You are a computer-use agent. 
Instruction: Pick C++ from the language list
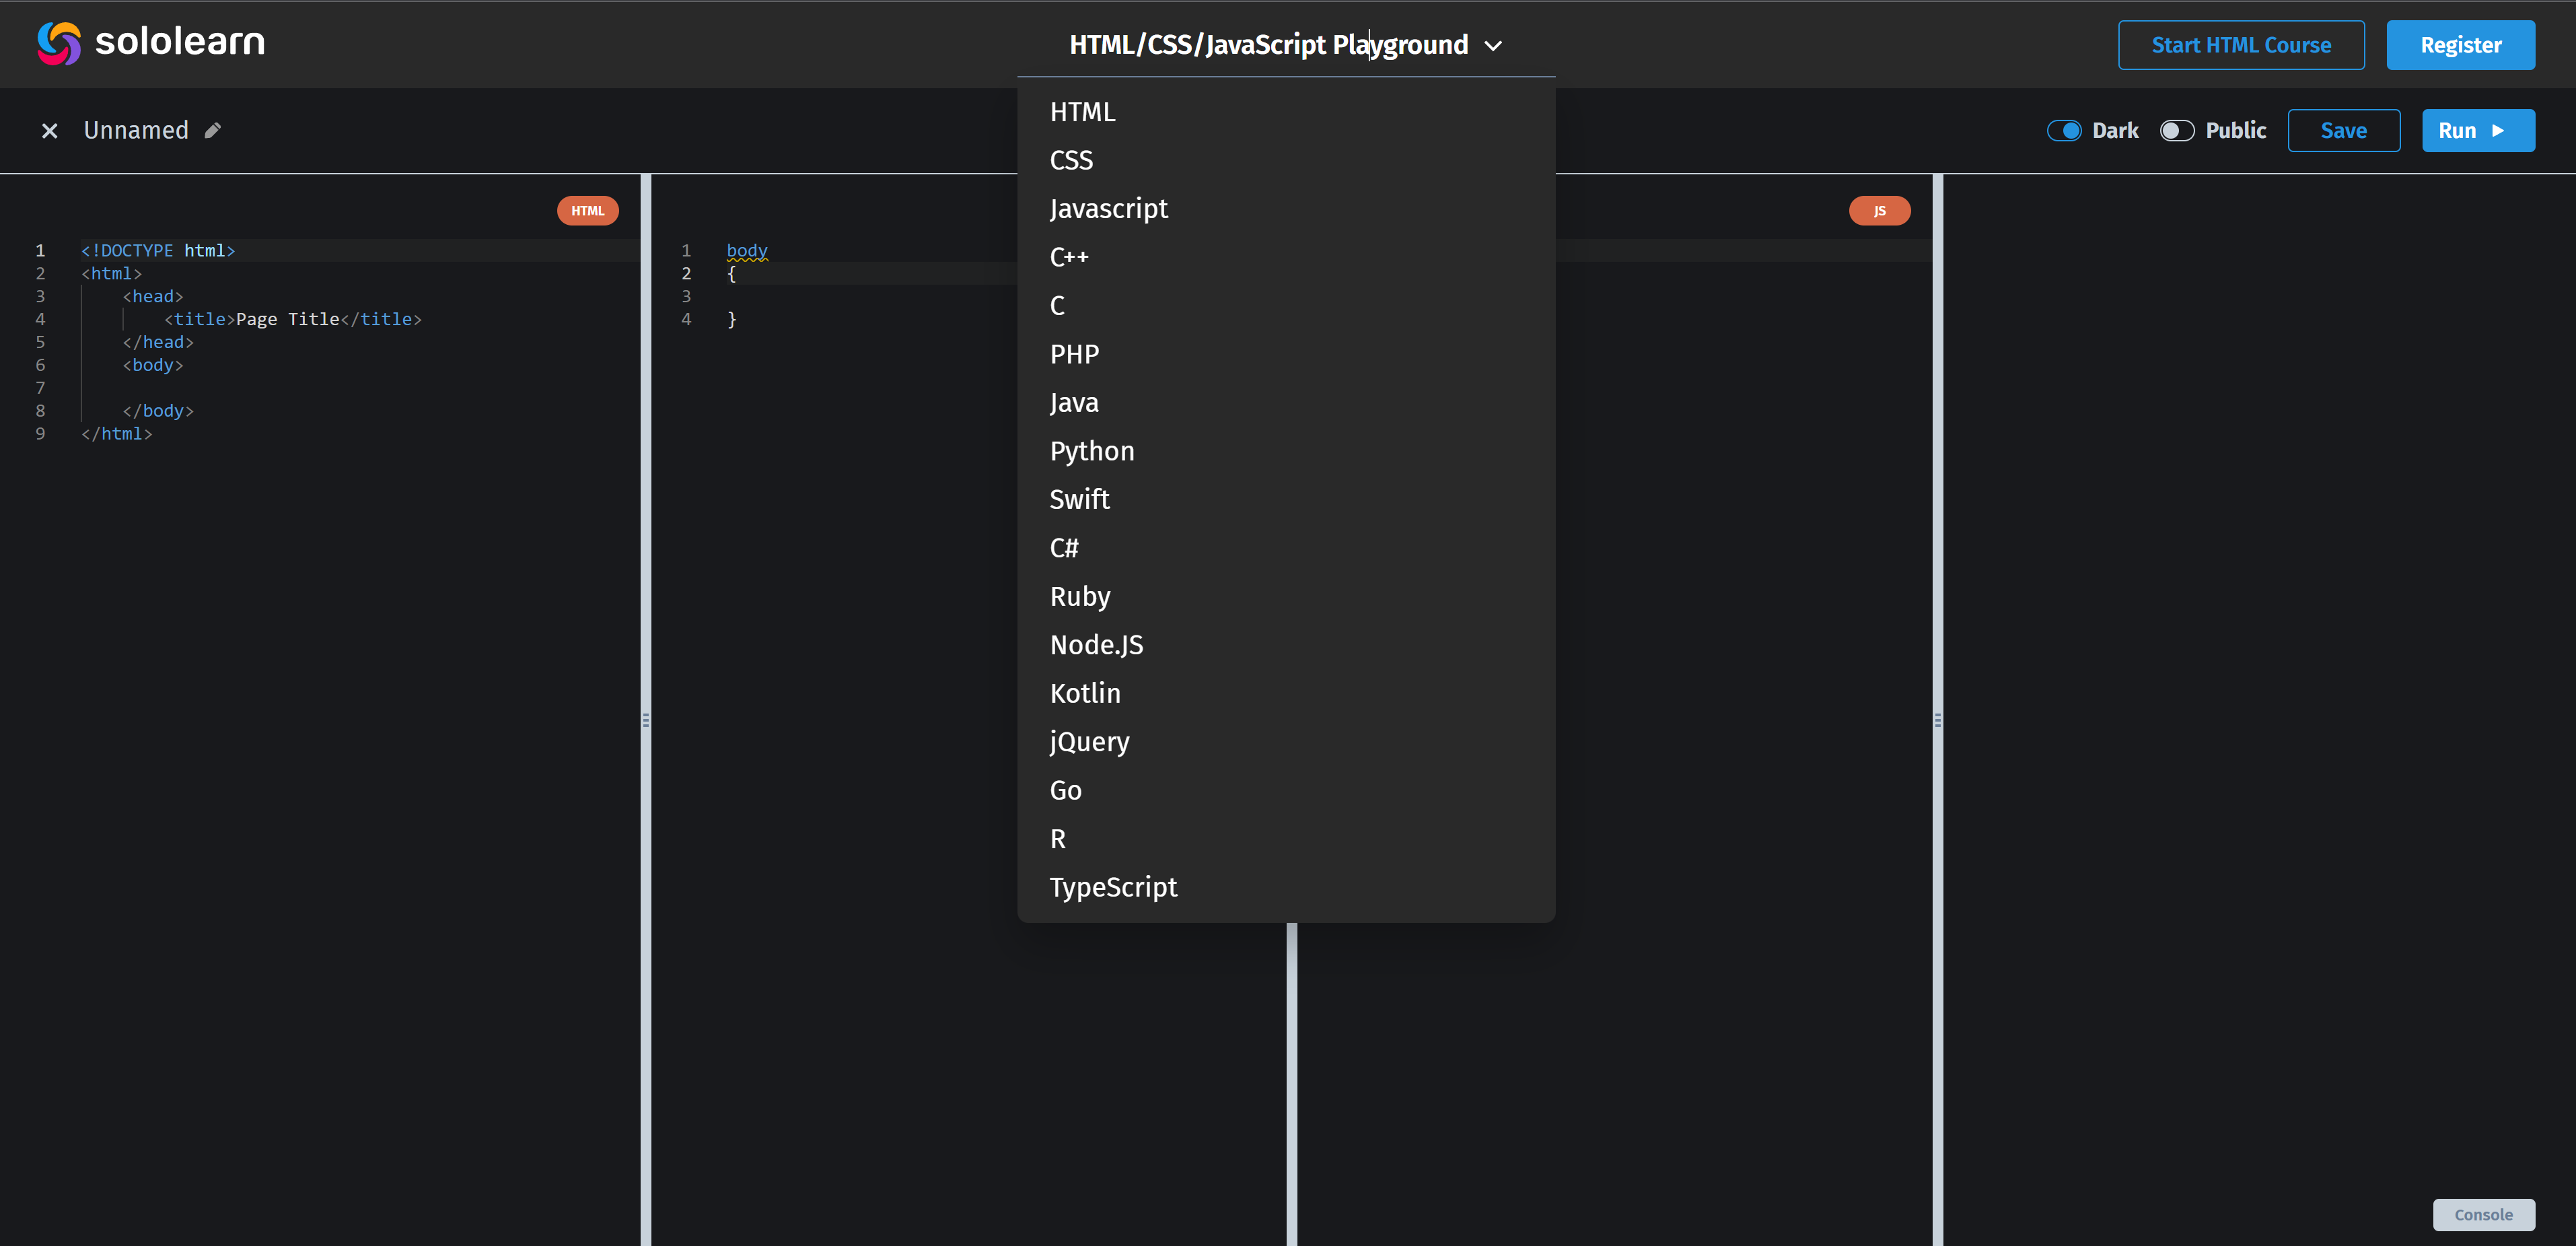pyautogui.click(x=1286, y=257)
